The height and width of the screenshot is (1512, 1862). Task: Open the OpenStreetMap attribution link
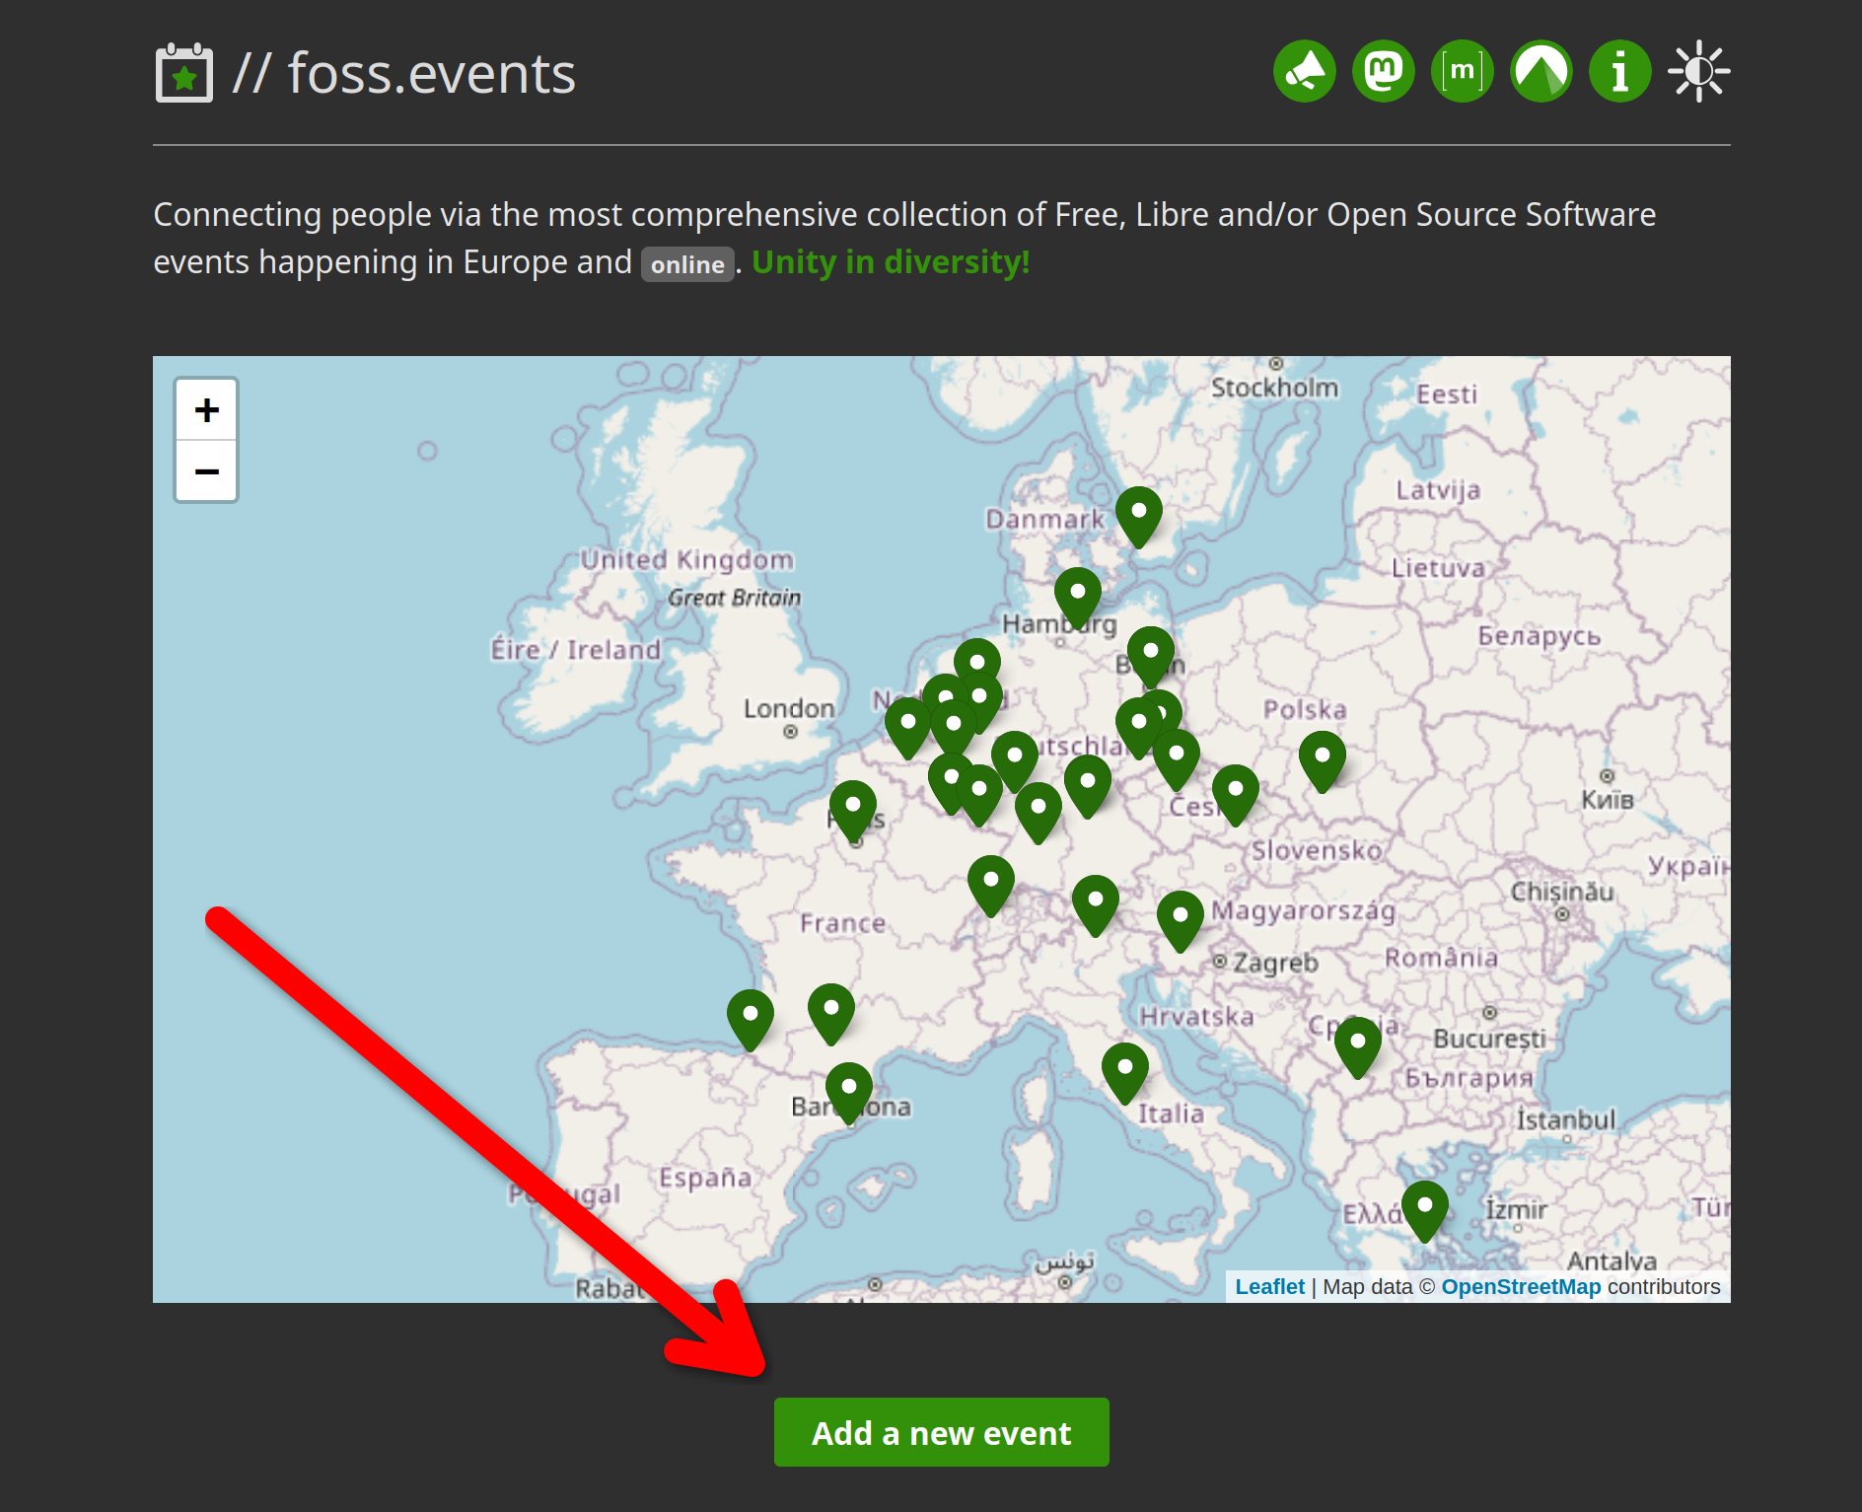coord(1521,1286)
